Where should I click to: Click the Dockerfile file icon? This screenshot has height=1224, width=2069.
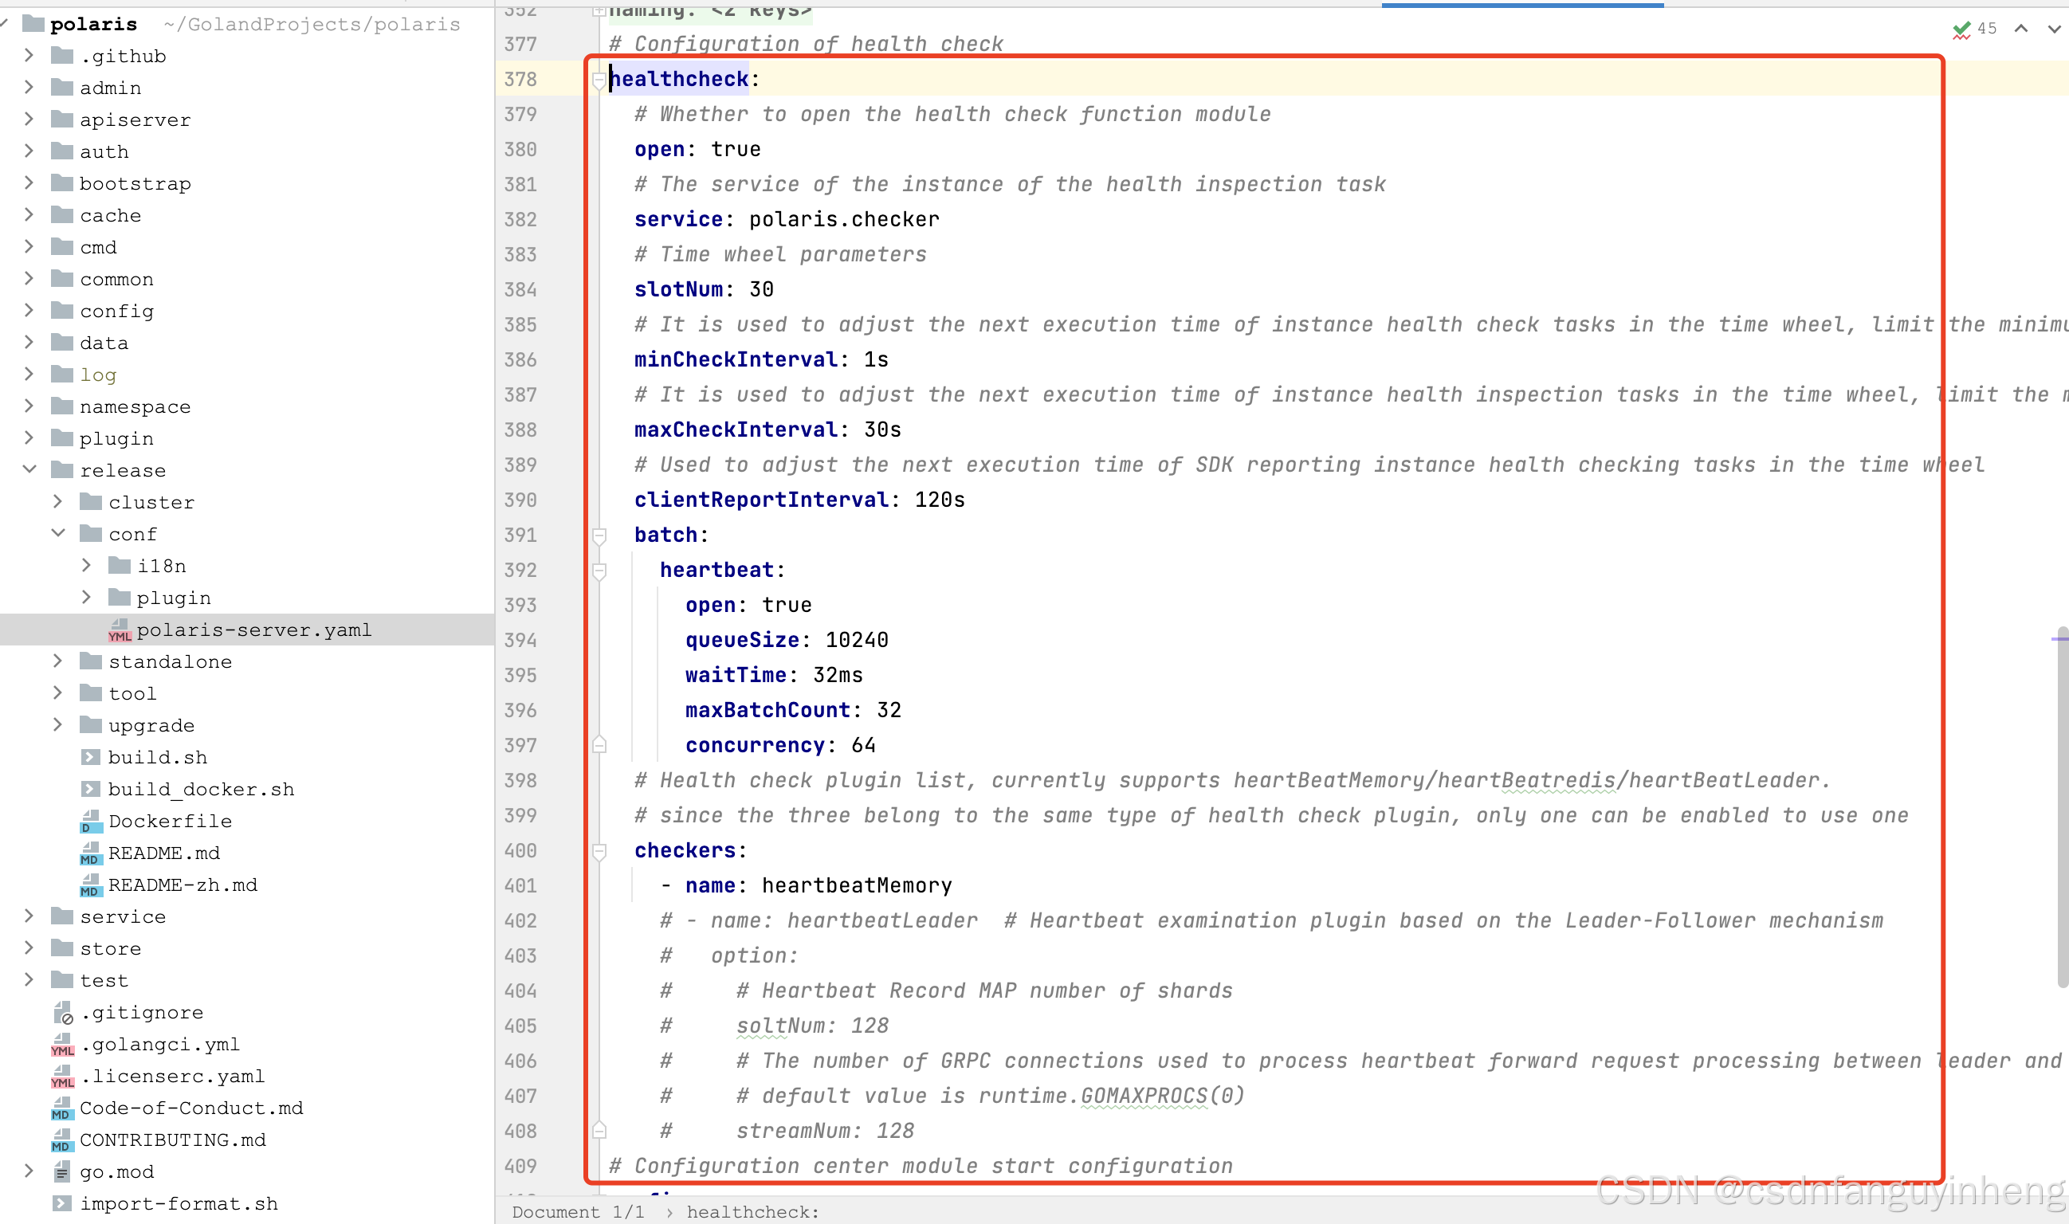pos(91,822)
